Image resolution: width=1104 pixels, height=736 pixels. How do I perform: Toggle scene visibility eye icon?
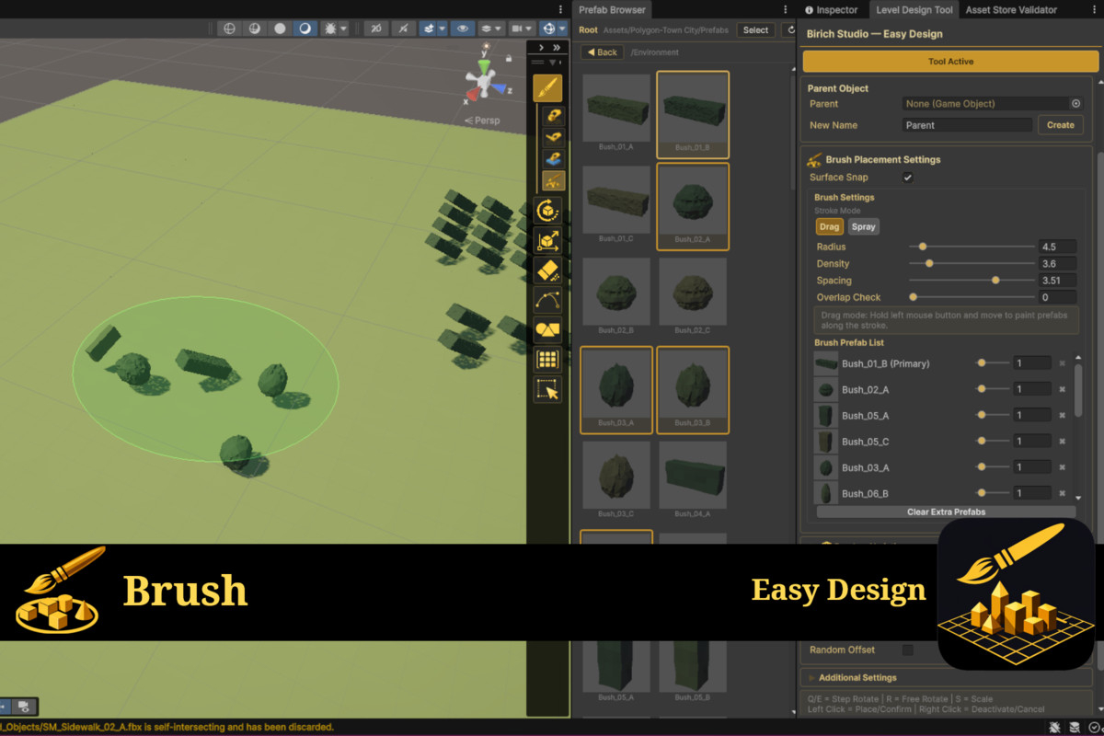pyautogui.click(x=462, y=29)
